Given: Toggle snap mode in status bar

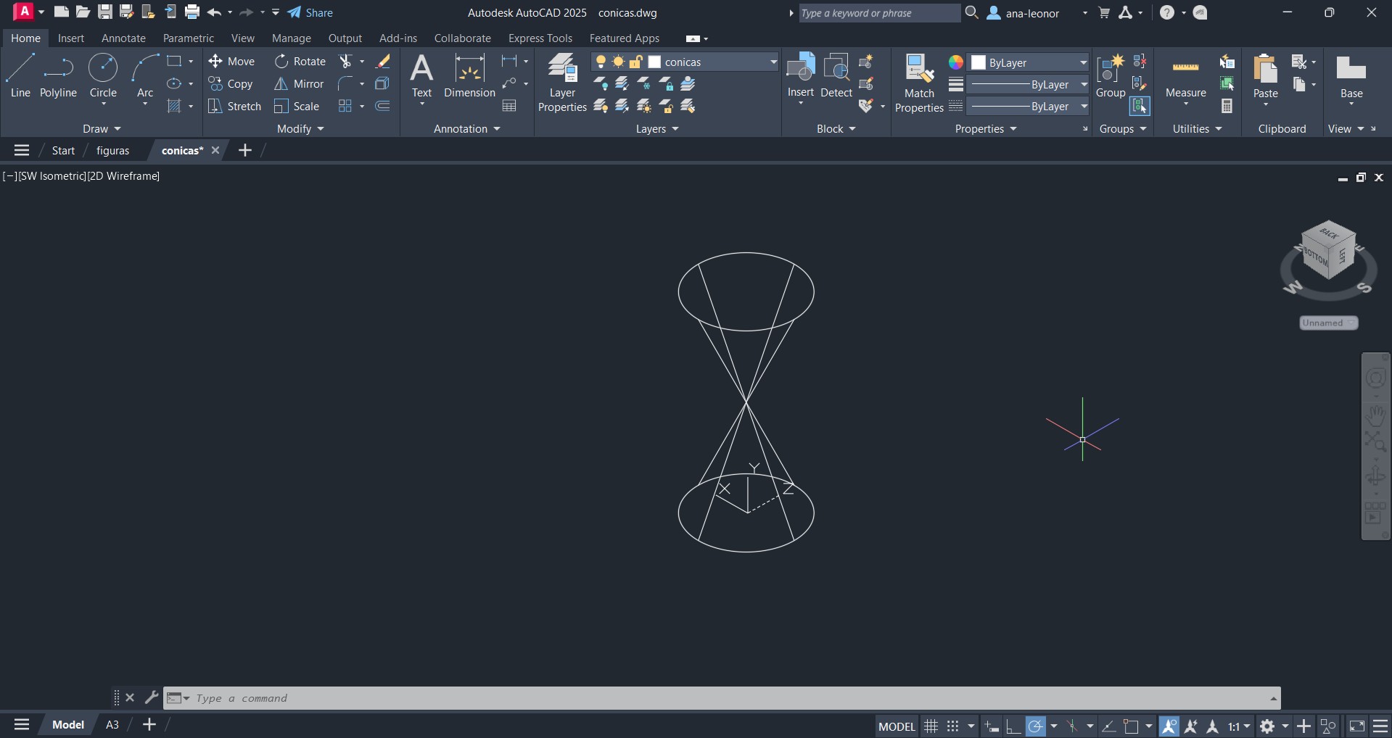Looking at the screenshot, I should point(953,726).
